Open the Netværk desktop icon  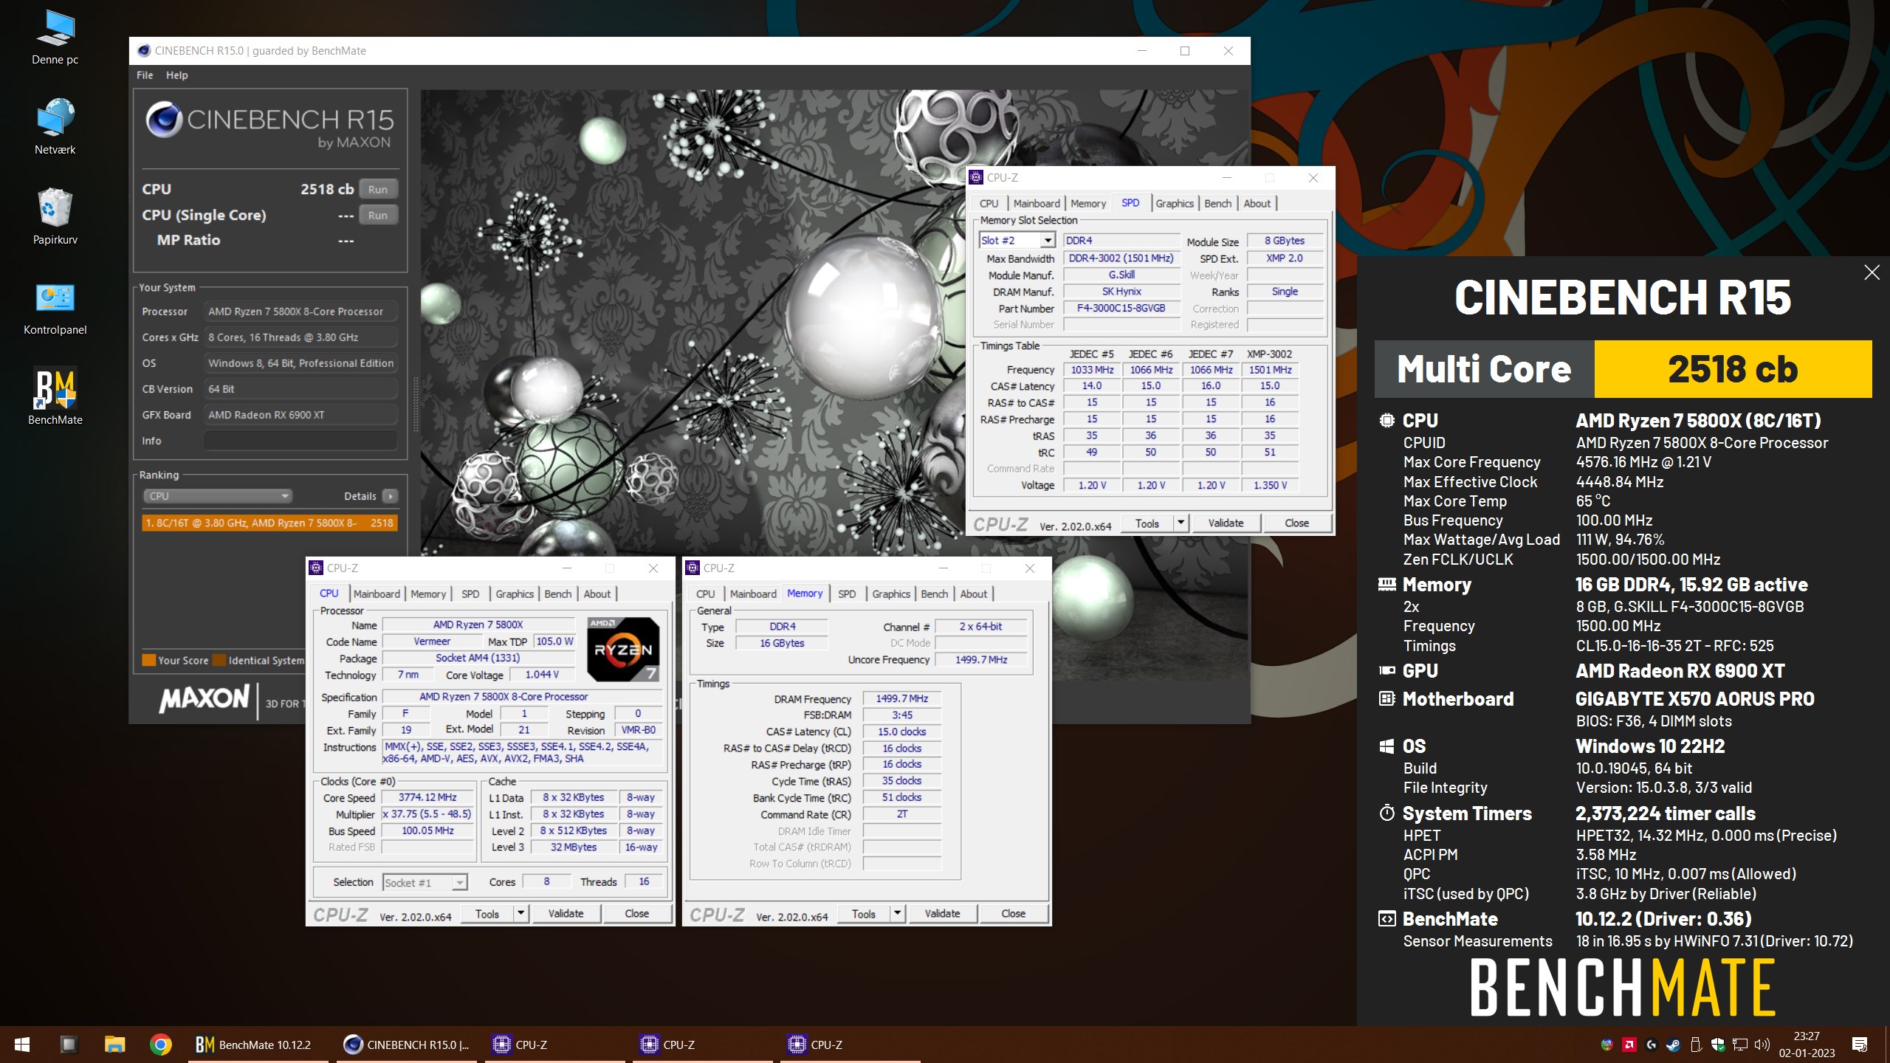click(x=55, y=127)
